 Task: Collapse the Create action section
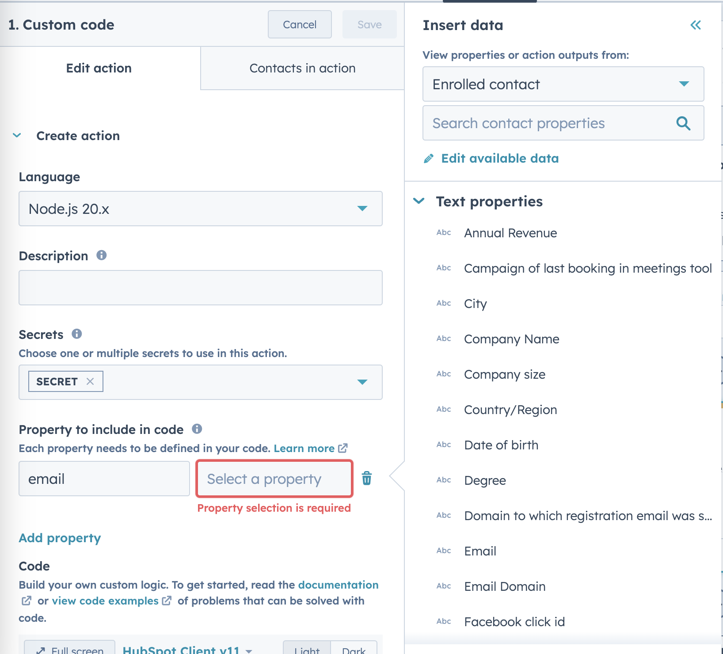pos(17,136)
